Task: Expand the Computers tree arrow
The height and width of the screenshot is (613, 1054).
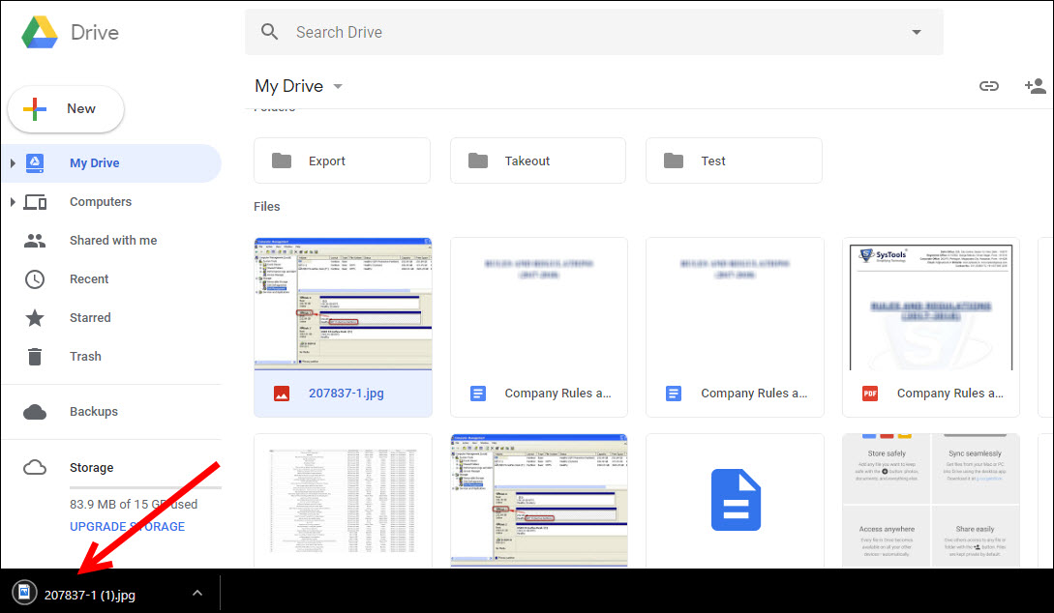Action: (x=13, y=202)
